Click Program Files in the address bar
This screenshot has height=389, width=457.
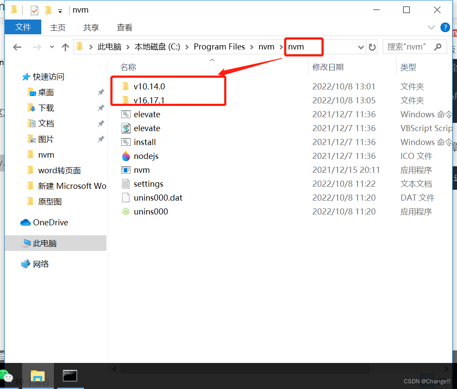click(x=219, y=47)
